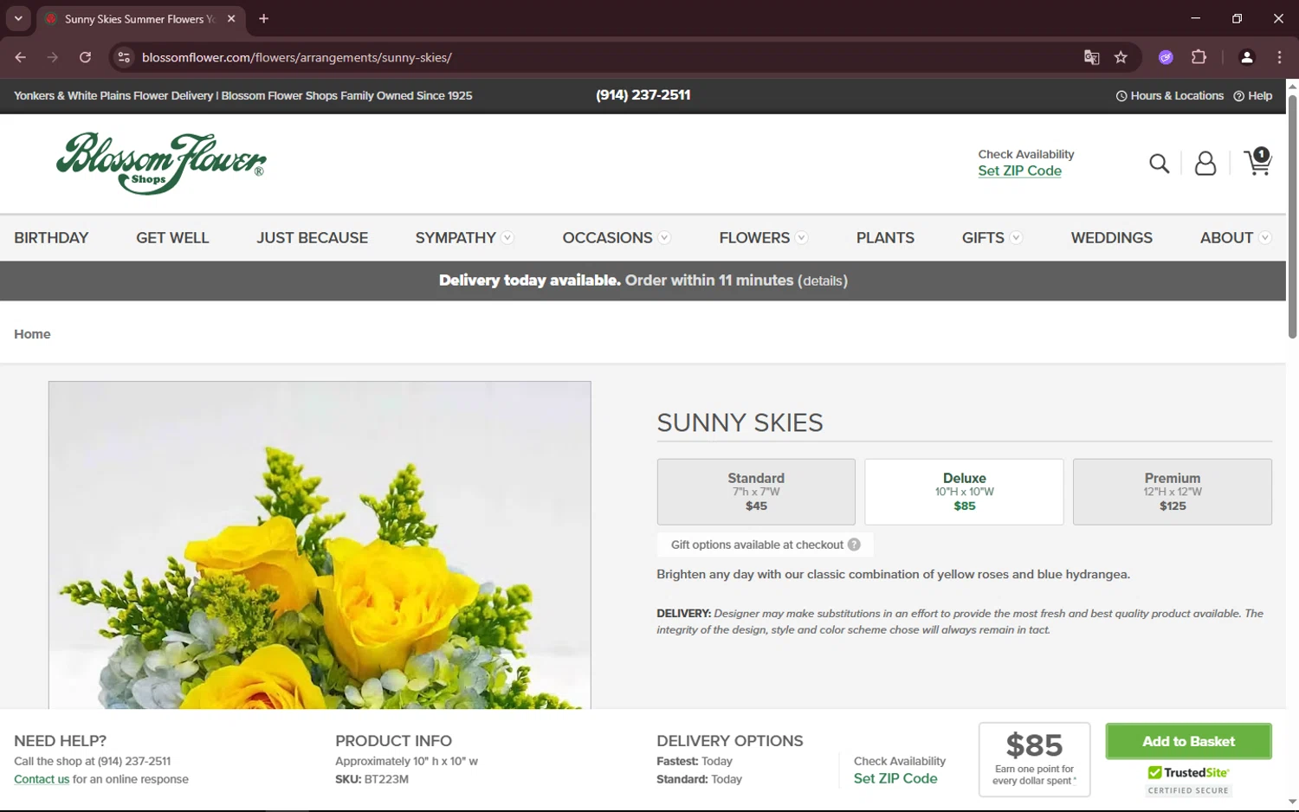The width and height of the screenshot is (1299, 812).
Task: Expand the Gifts menu chevron
Action: tap(1017, 237)
